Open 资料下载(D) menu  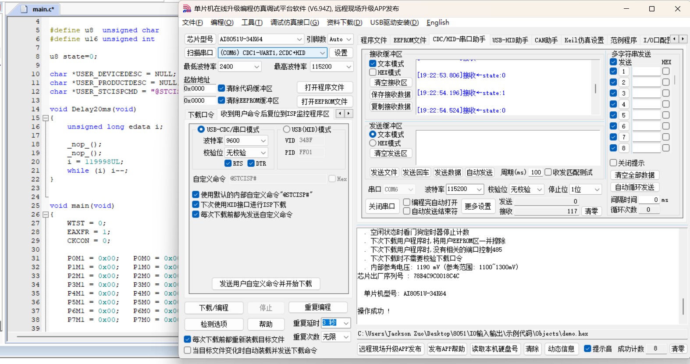[345, 22]
